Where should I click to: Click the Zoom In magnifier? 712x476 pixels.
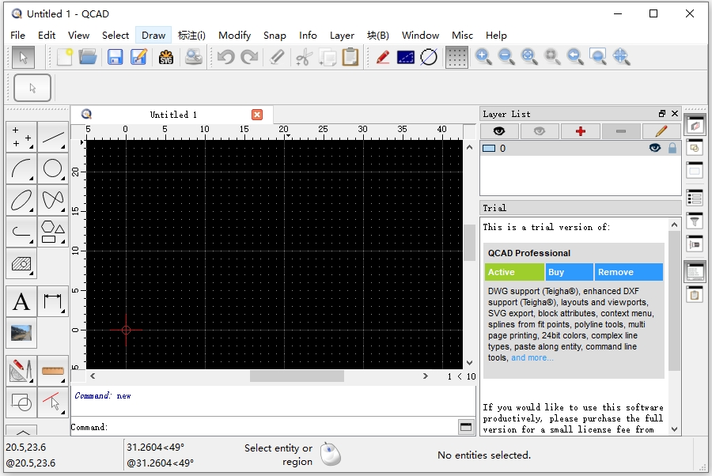tap(483, 57)
